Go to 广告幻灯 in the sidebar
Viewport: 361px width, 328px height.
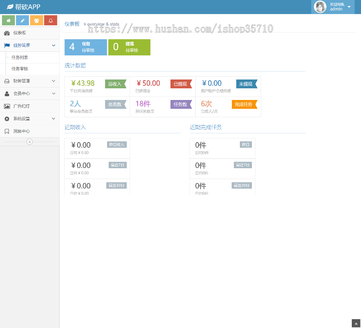click(21, 106)
